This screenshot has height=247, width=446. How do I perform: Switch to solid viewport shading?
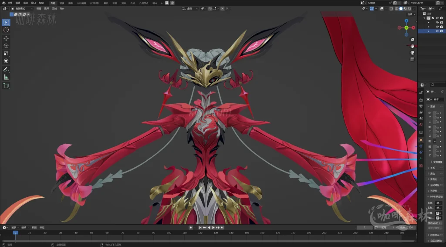click(401, 9)
